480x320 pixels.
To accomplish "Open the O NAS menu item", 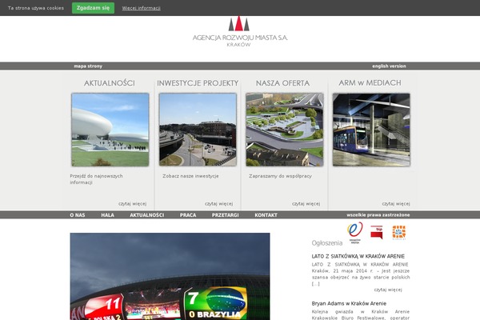I will 78,215.
